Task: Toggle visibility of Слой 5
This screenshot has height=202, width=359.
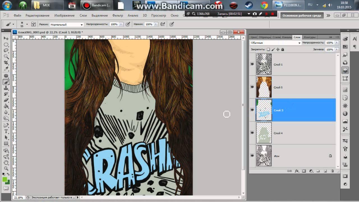Action: (x=252, y=87)
